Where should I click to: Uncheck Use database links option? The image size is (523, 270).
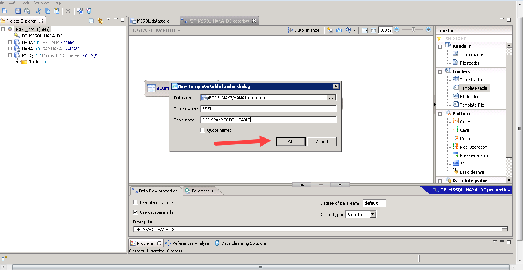(135, 212)
